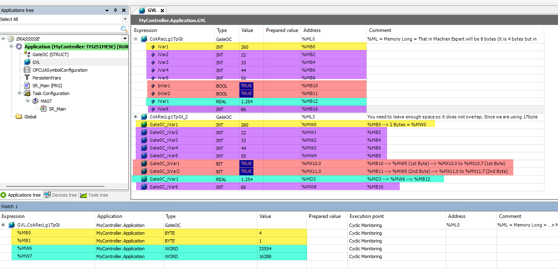Click the search magnifier icon in Applications tree
Screen dimensions: 558x272
[124, 29]
